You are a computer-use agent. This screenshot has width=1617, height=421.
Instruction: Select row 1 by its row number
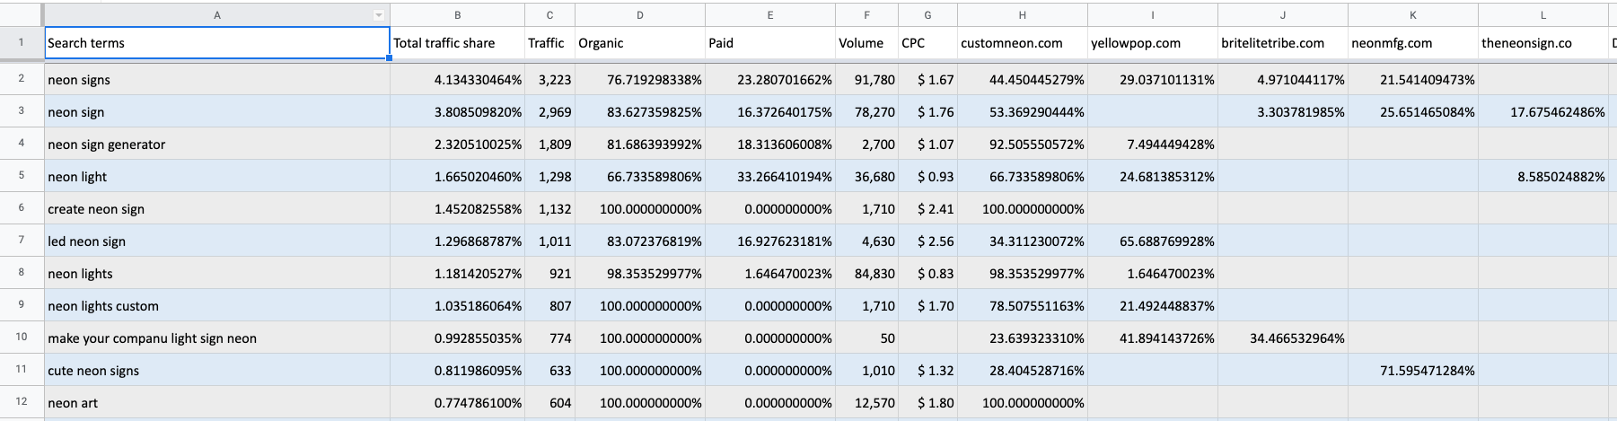(22, 42)
